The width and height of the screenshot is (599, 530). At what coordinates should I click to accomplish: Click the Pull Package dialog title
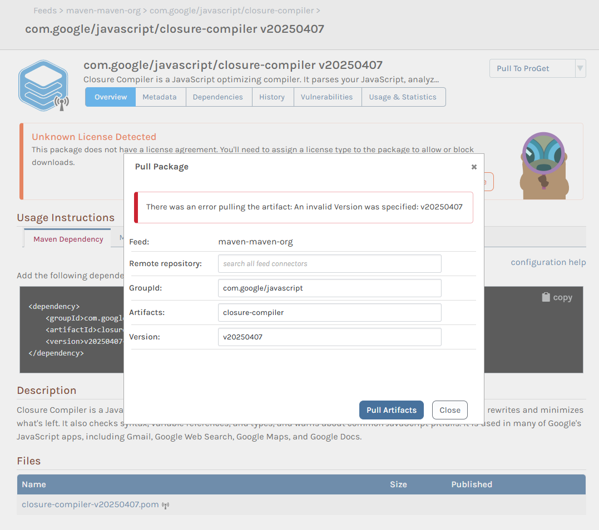coord(162,167)
